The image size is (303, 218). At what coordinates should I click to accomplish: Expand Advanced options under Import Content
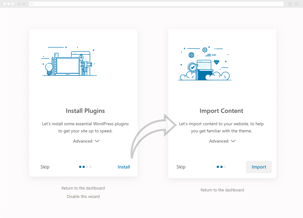point(222,141)
